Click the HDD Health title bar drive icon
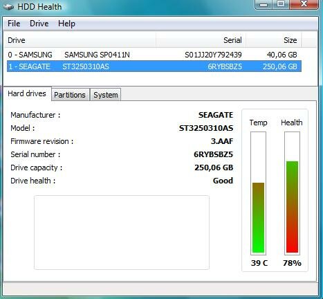The width and height of the screenshot is (323, 299). [8, 7]
